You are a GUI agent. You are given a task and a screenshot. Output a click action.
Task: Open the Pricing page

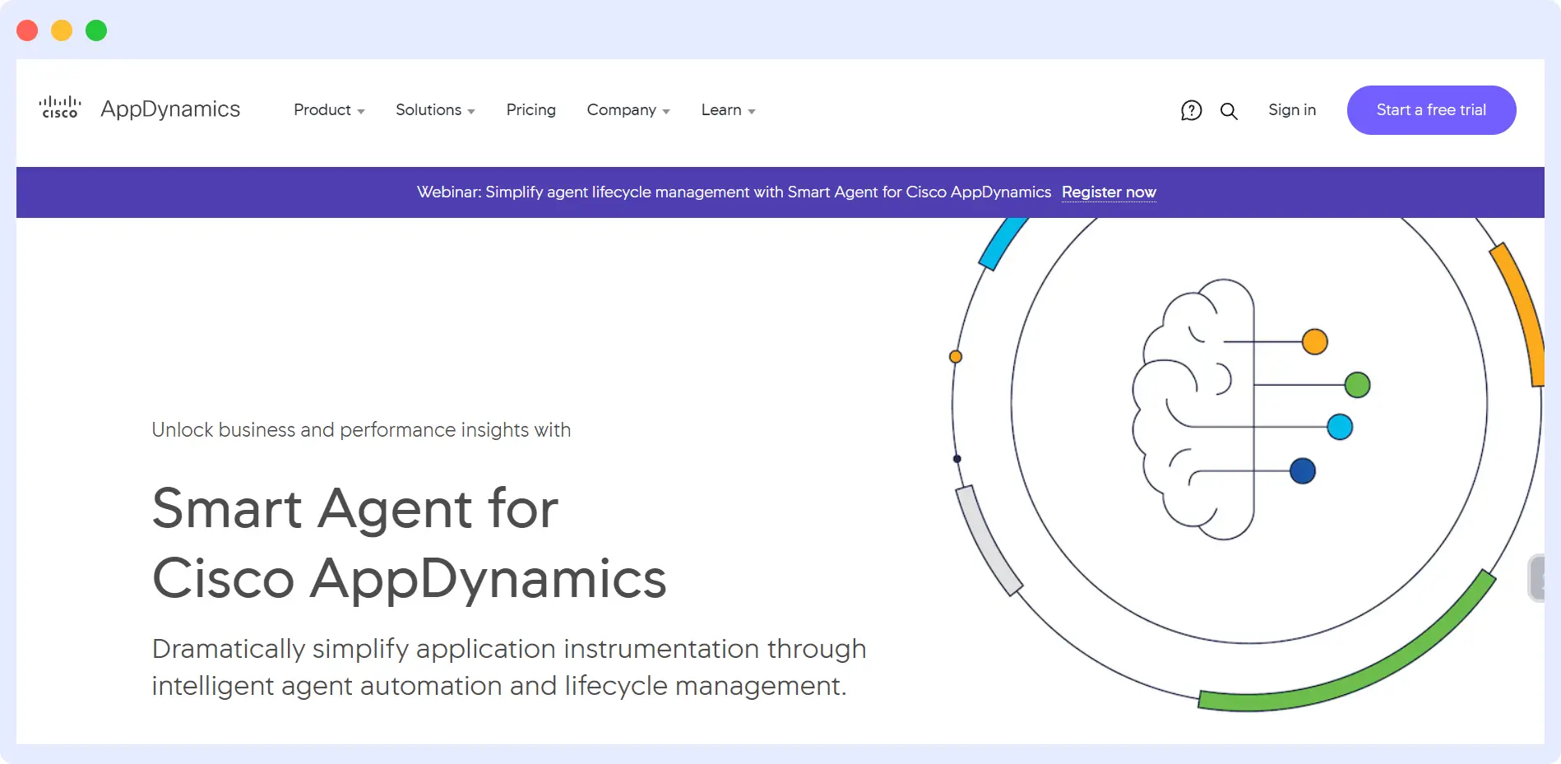(530, 109)
